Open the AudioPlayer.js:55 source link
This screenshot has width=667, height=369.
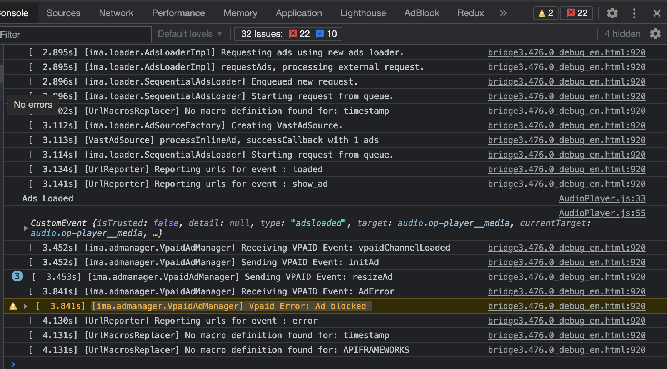pyautogui.click(x=602, y=213)
